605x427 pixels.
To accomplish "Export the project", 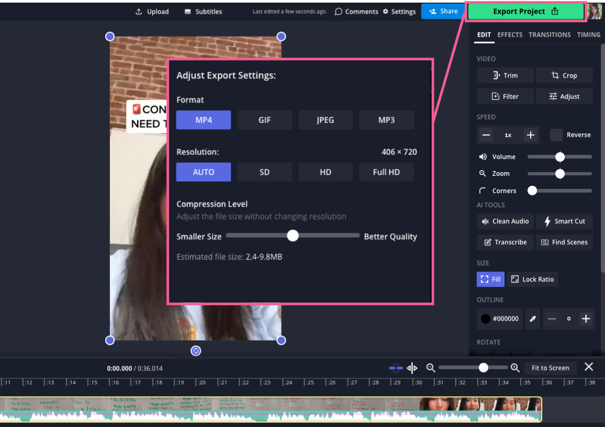I will [x=525, y=10].
